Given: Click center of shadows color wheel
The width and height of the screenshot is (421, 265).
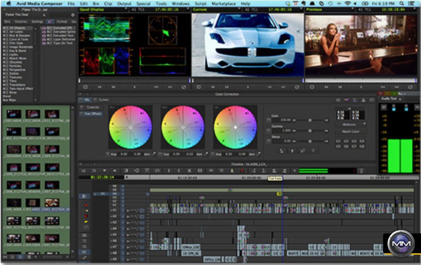Looking at the screenshot, I should click(x=131, y=127).
